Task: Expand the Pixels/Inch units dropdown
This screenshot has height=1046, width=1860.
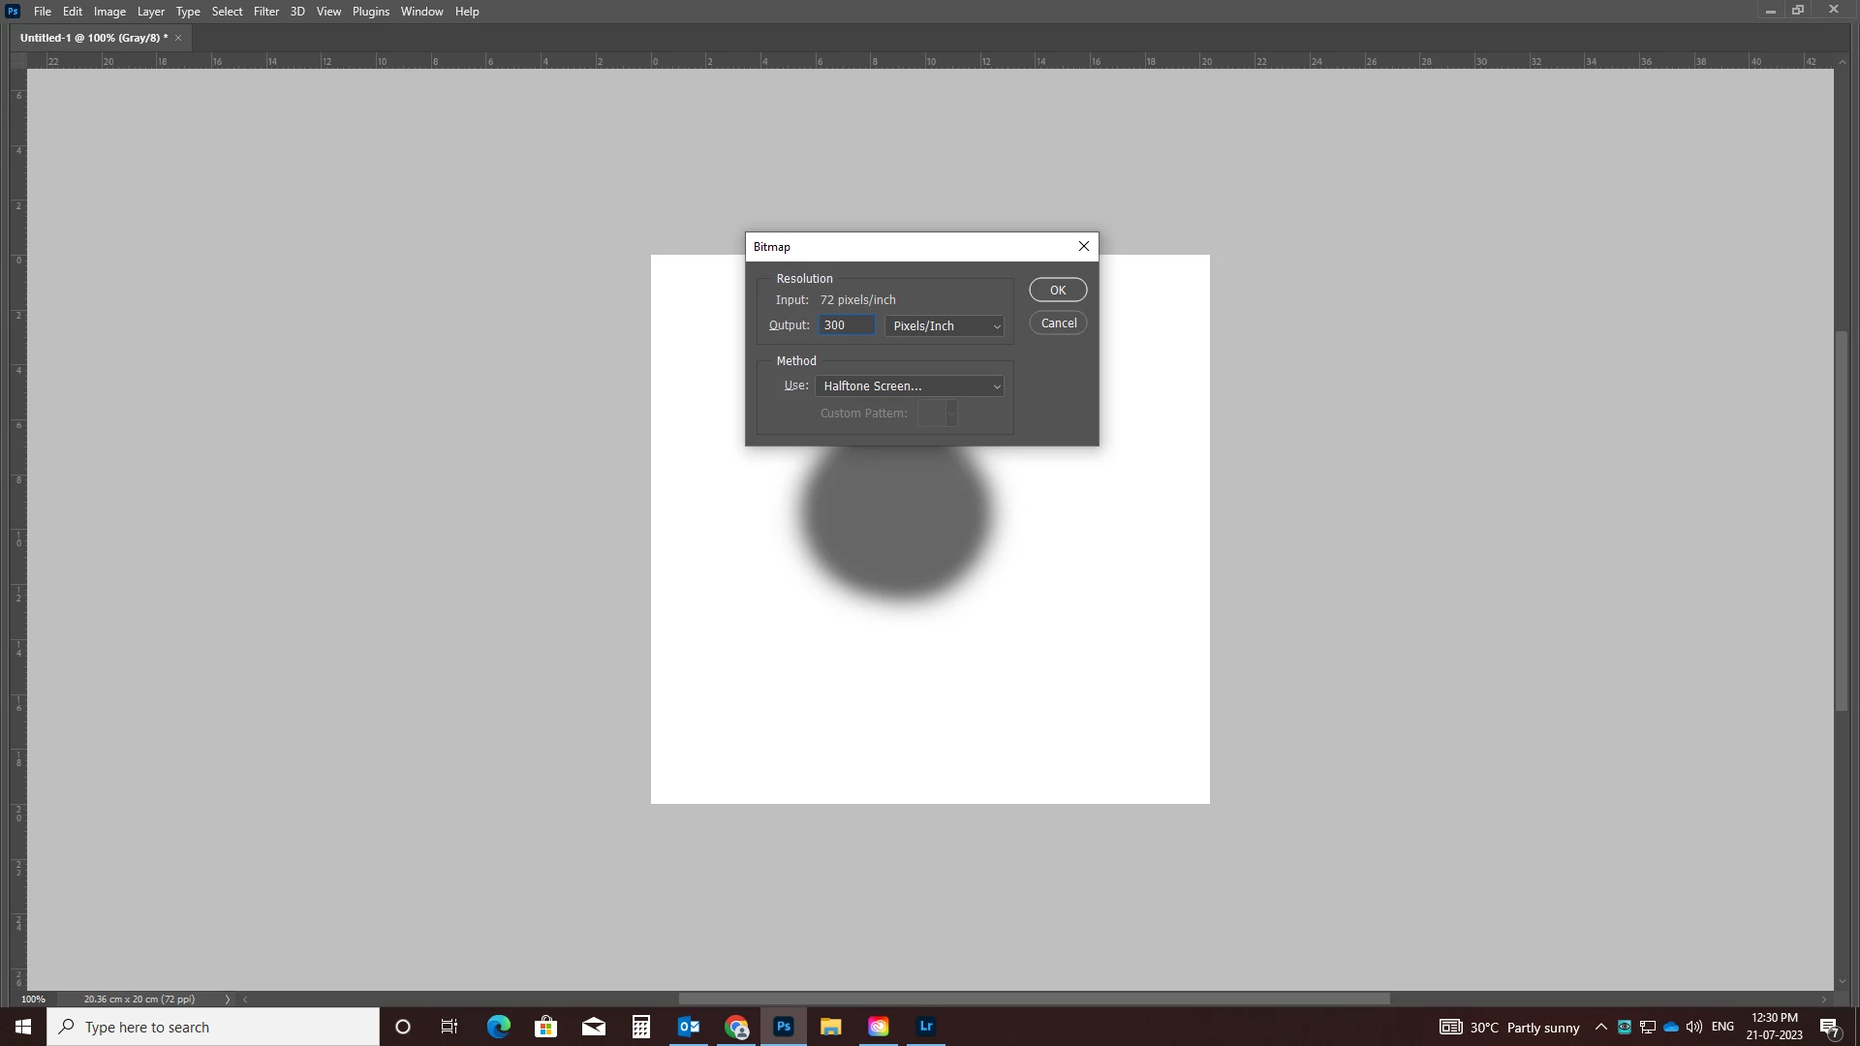Action: coord(945,326)
